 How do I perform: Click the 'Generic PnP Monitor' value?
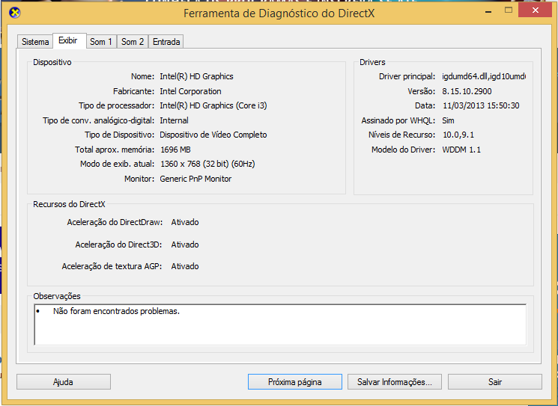pos(195,179)
